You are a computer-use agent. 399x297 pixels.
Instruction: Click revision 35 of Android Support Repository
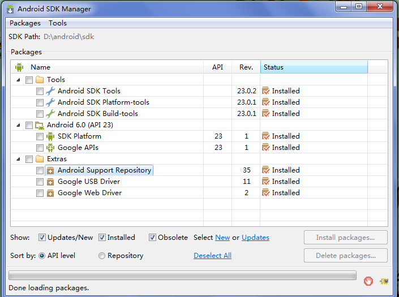click(247, 170)
